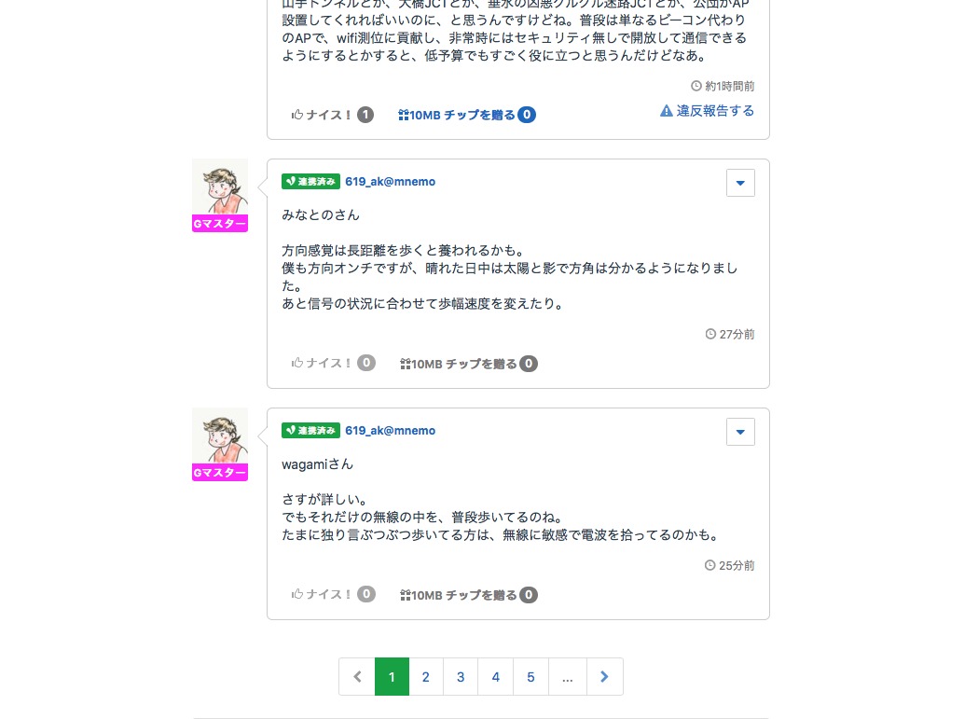Go to the next page with the right chevron

click(604, 677)
